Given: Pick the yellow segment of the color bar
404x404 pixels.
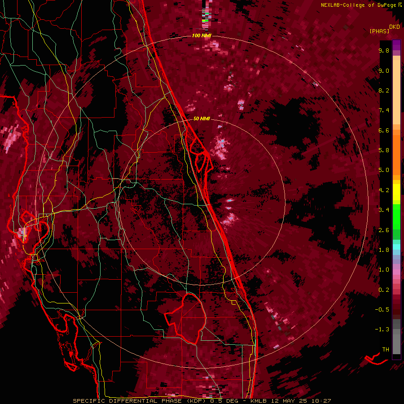Looking at the screenshot, I should pos(396,192).
